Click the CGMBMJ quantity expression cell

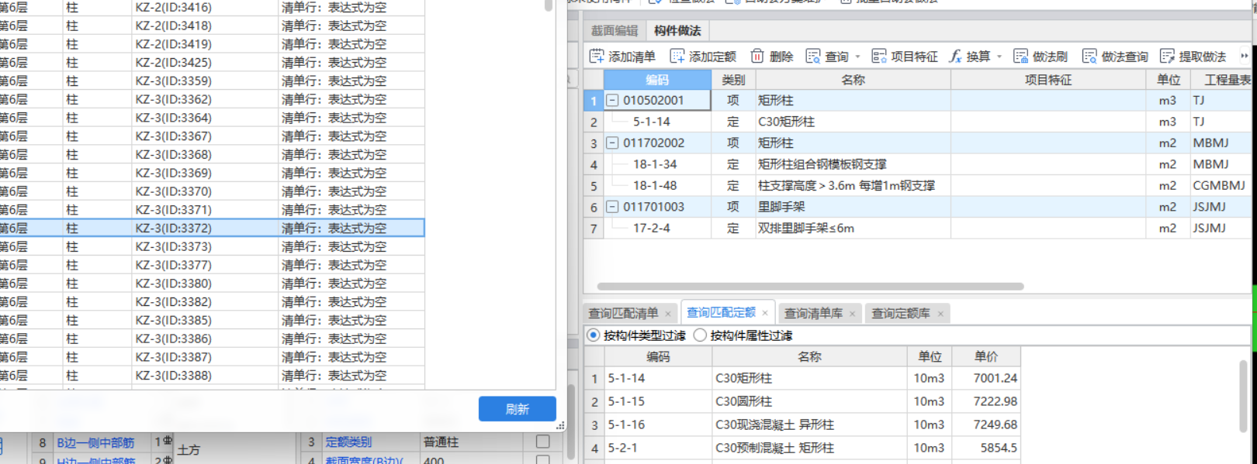(x=1221, y=186)
